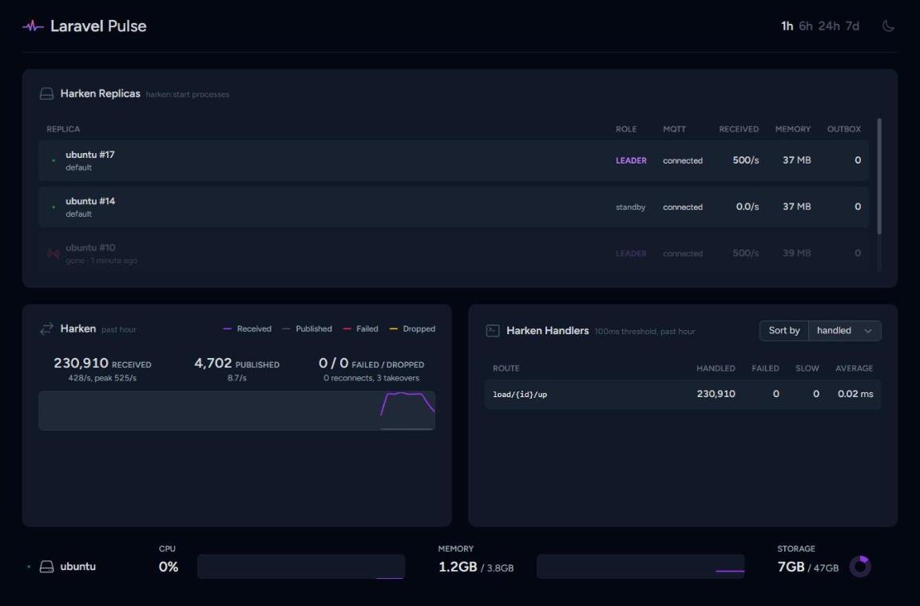This screenshot has width=920, height=606.
Task: Click the 230,910 RECEIVED statistic
Action: tap(103, 364)
